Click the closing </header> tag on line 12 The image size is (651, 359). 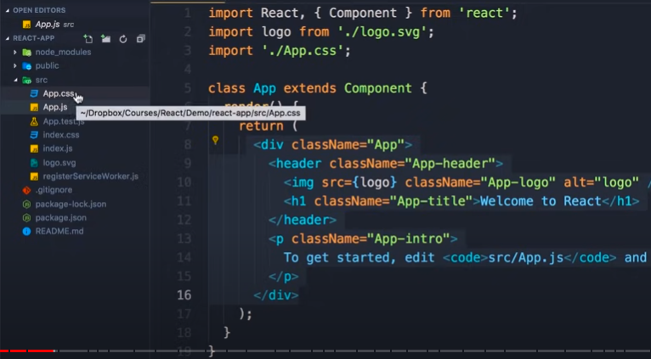(303, 220)
